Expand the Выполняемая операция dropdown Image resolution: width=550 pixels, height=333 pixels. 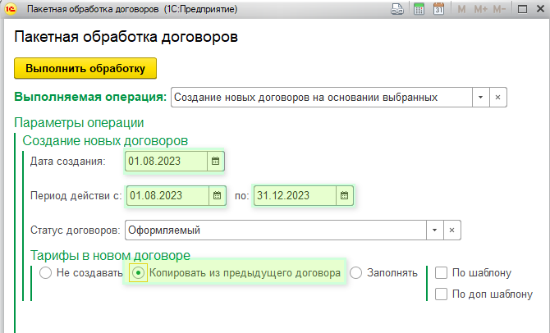tap(479, 97)
